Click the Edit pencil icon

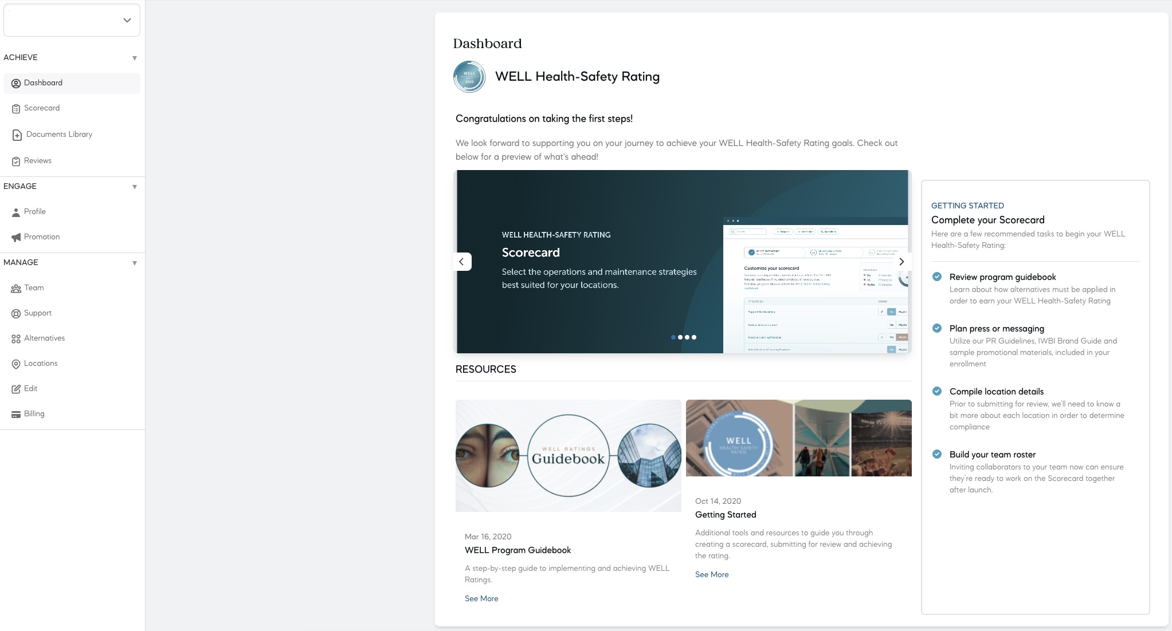pyautogui.click(x=16, y=389)
